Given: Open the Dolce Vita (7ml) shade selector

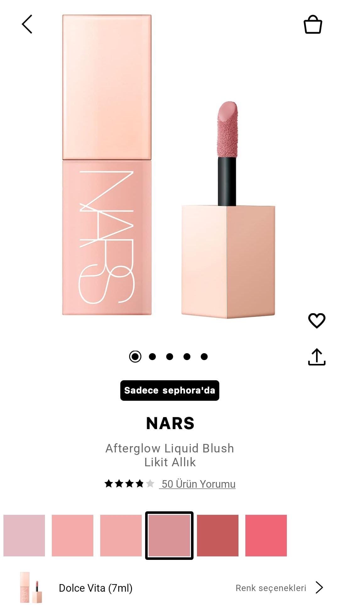Looking at the screenshot, I should (96, 588).
